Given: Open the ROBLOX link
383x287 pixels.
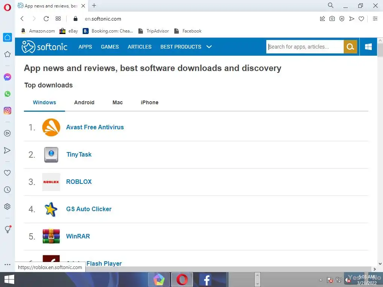Looking at the screenshot, I should click(x=79, y=182).
